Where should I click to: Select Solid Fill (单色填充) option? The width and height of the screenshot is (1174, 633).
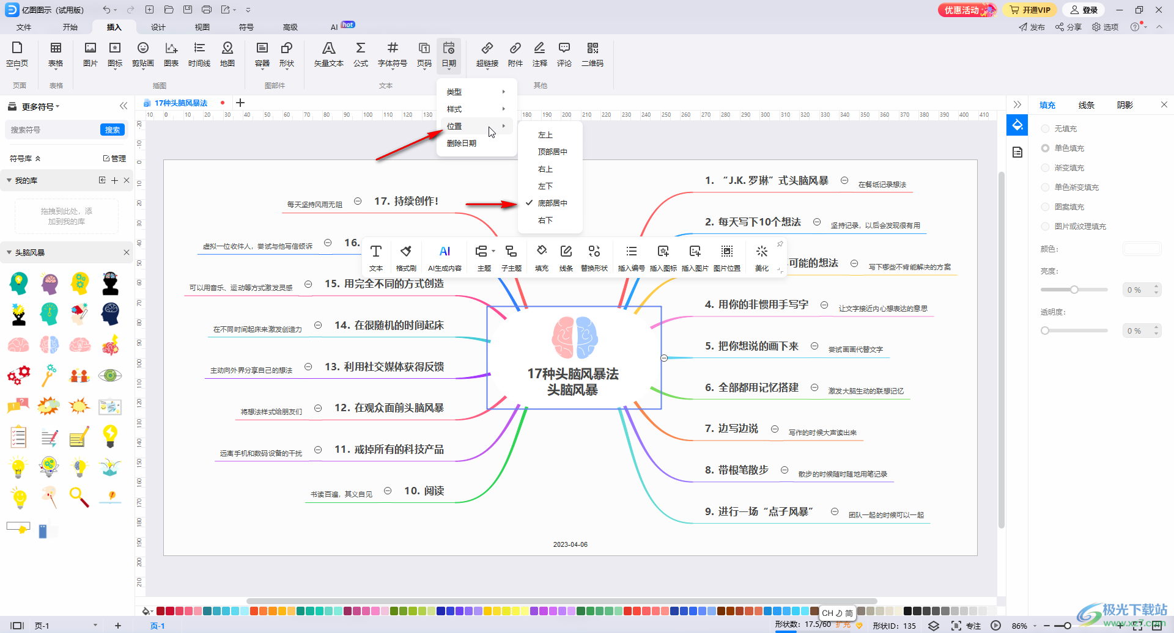click(1063, 148)
